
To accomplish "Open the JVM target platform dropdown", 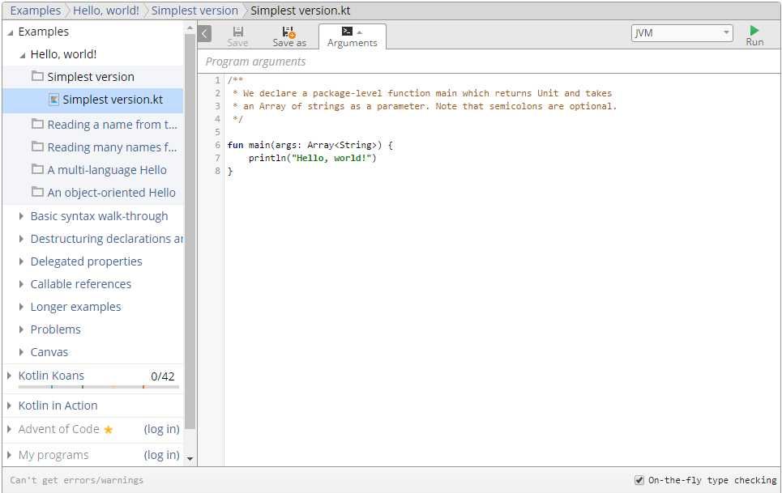I will pos(682,33).
